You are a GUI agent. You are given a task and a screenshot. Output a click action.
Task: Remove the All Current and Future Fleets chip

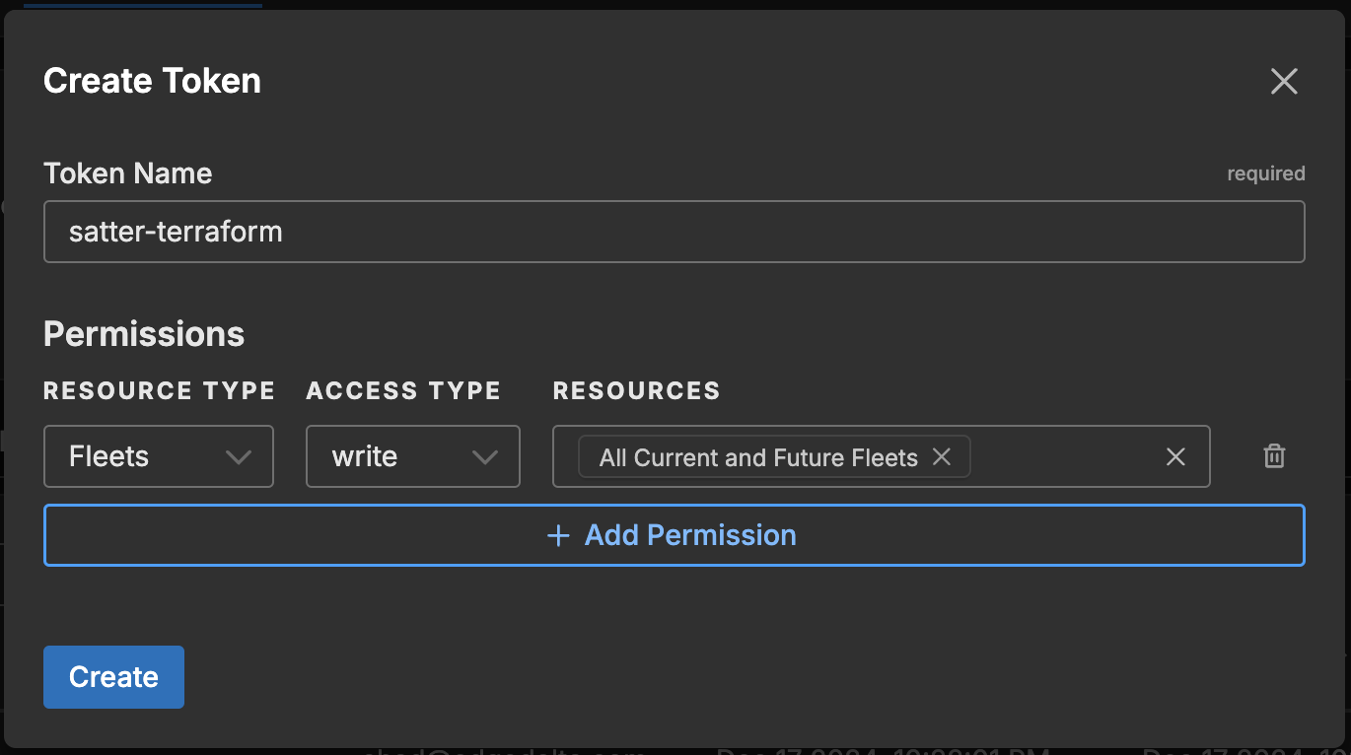(x=942, y=457)
